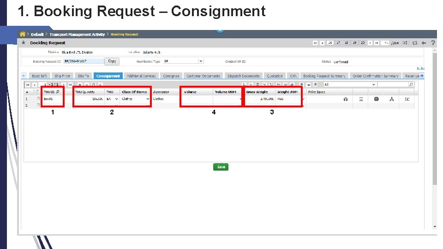Add a row with the grid plus icon
Viewport: 443px width, 249px height.
pos(80,85)
